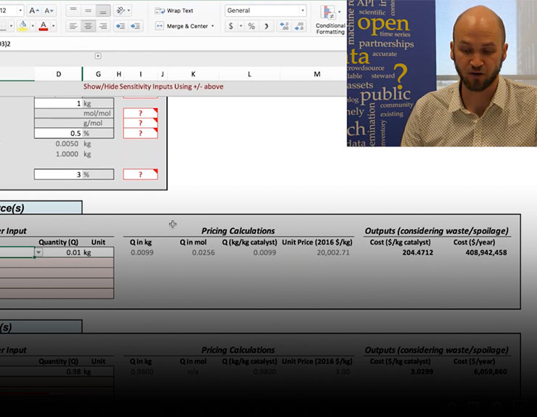537x417 pixels.
Task: Center cell text horizontally
Action: [x=88, y=26]
